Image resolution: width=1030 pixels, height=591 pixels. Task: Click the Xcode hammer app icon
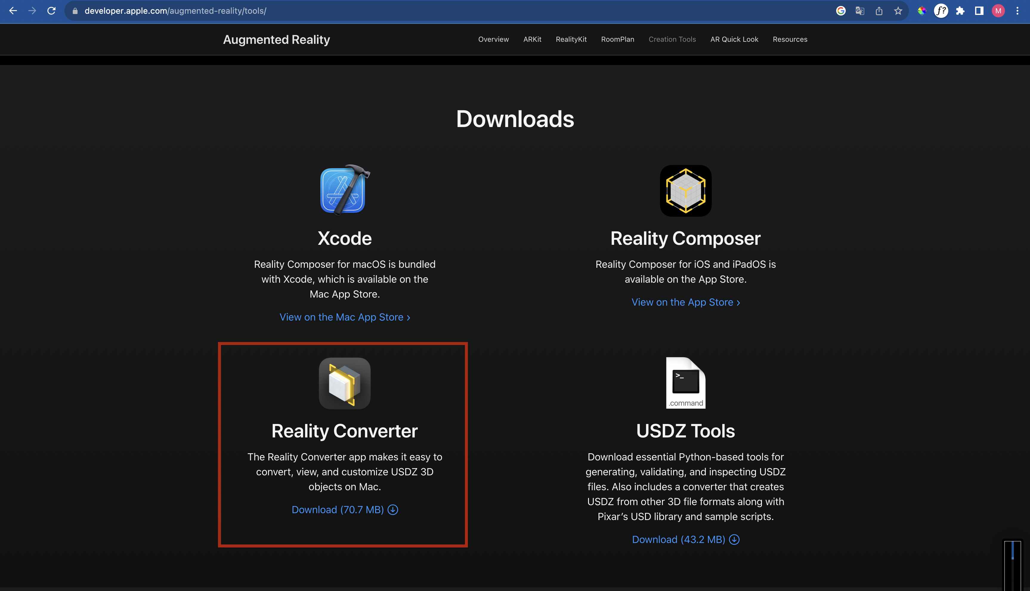344,190
